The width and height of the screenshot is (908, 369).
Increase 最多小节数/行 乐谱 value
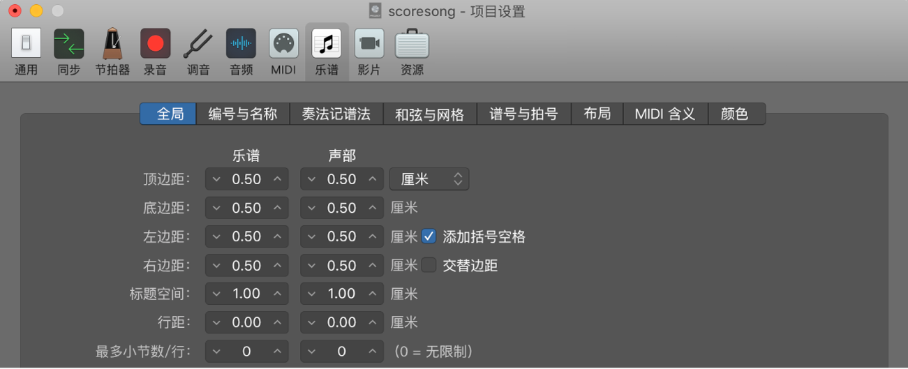pyautogui.click(x=277, y=352)
